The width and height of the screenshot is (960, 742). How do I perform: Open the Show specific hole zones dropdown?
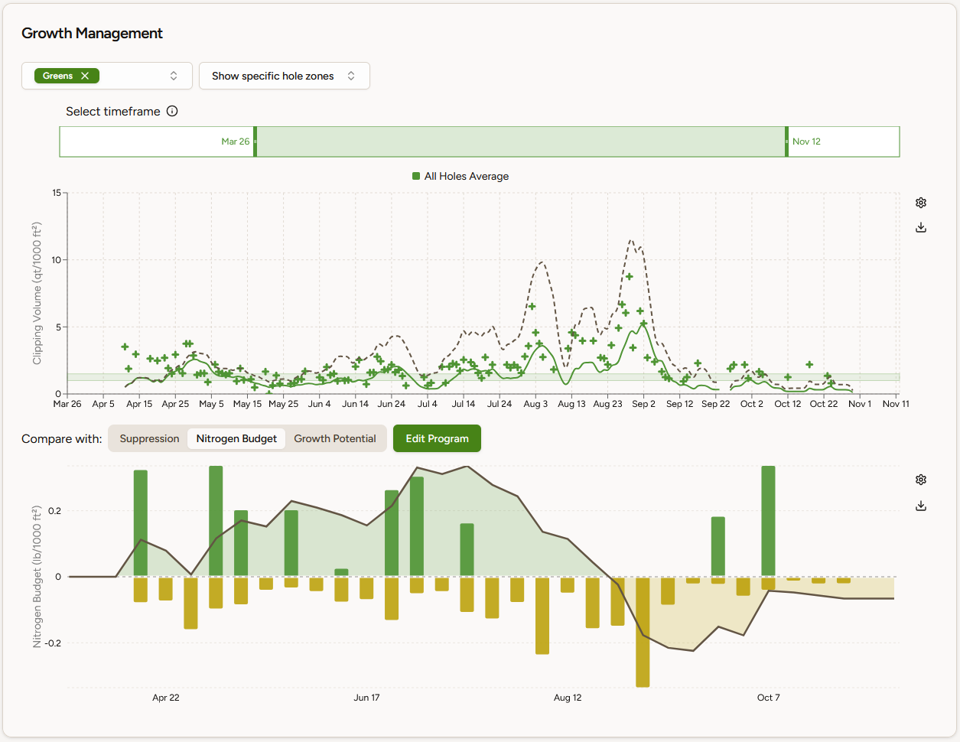pos(285,76)
